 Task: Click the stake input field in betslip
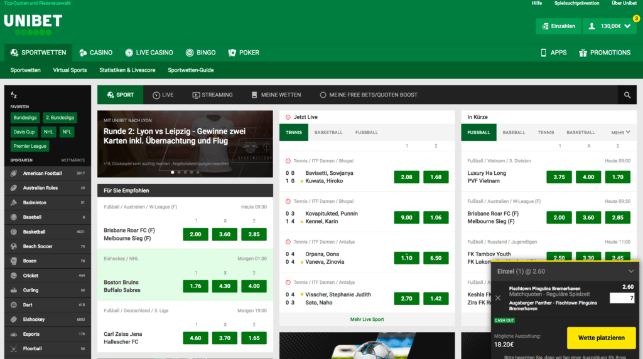622,298
